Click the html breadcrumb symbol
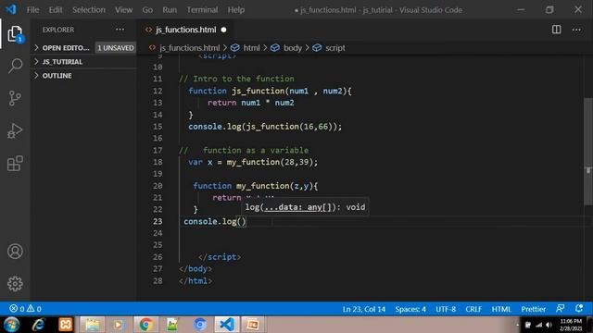Screen dimensions: 593x333 (x=245, y=47)
